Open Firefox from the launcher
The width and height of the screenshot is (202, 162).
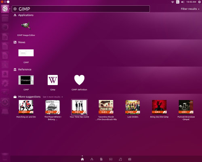pyautogui.click(x=5, y=28)
